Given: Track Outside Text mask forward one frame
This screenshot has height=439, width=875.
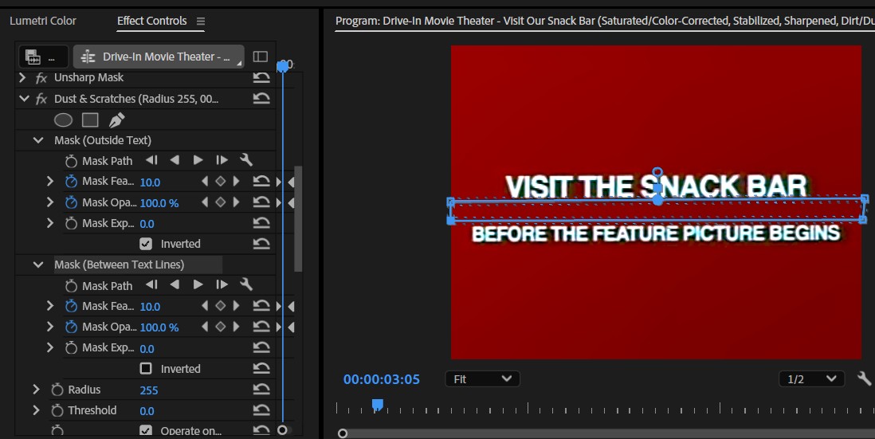Looking at the screenshot, I should [222, 161].
